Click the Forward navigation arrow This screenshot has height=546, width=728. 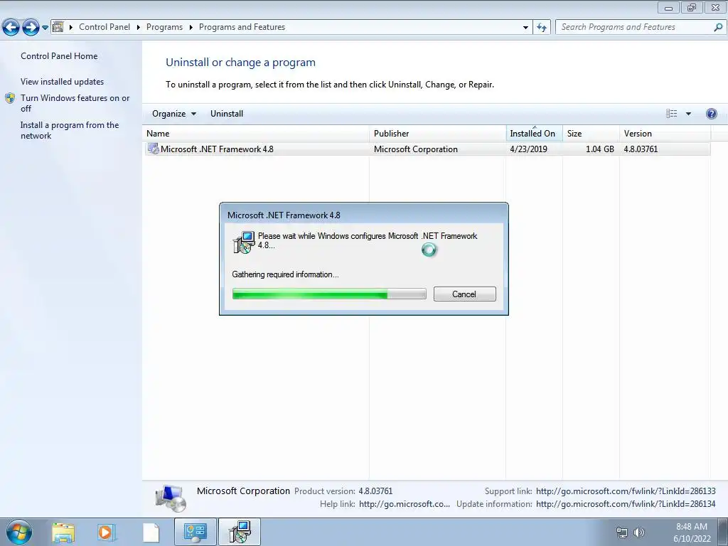tap(31, 28)
